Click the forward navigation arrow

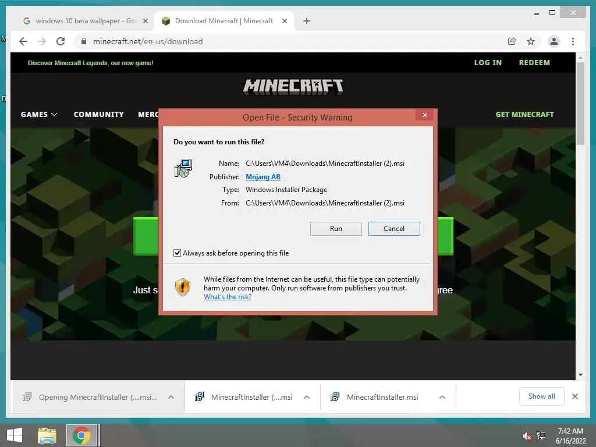[x=42, y=41]
